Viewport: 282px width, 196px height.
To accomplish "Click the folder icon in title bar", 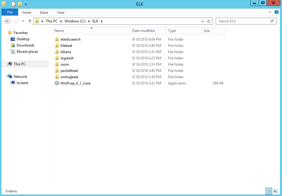I will click(4, 4).
